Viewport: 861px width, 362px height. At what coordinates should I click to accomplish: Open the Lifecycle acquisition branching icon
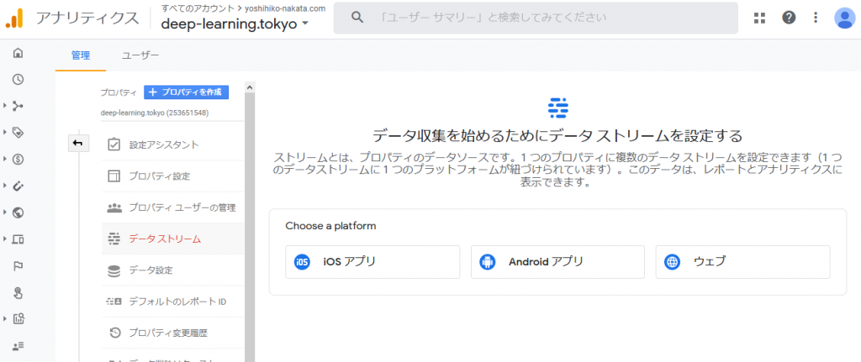pos(18,106)
